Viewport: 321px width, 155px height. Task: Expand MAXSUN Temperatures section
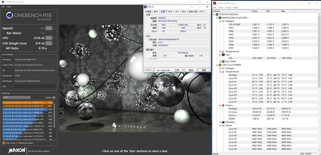220,51
